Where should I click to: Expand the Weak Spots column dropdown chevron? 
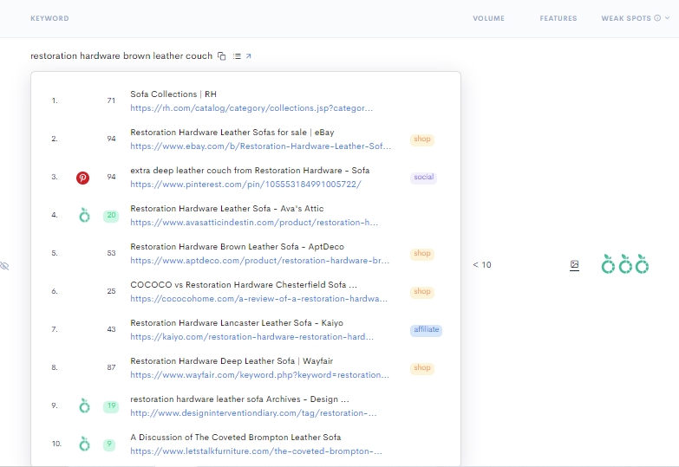coord(668,18)
